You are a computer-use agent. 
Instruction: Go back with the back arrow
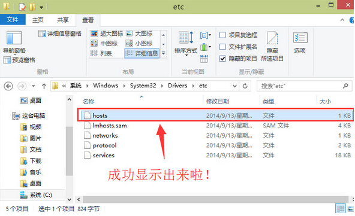[x=8, y=86]
